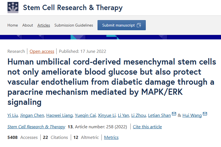Go to the About page
The height and width of the screenshot is (147, 221).
[x=28, y=25]
